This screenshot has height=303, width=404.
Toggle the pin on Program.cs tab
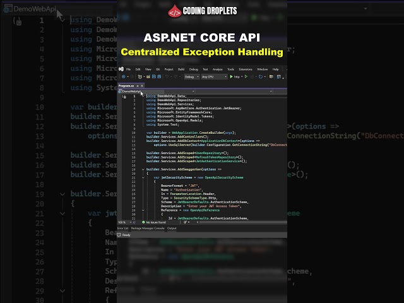click(138, 86)
